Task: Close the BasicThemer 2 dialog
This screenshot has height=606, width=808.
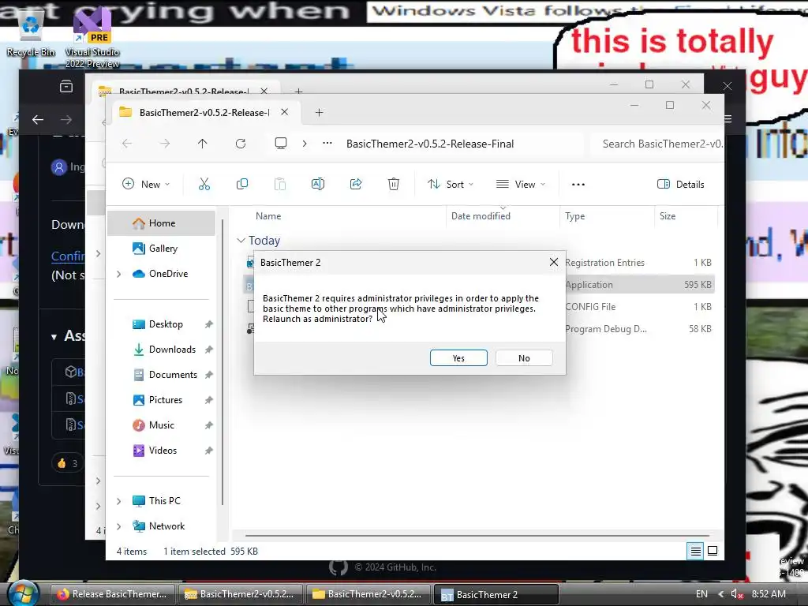Action: point(553,262)
